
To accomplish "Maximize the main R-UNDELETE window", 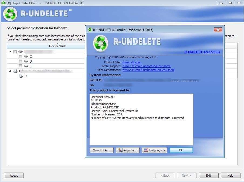I will pos(230,3).
